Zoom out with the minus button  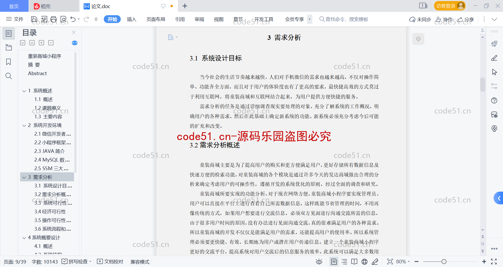pyautogui.click(x=417, y=262)
